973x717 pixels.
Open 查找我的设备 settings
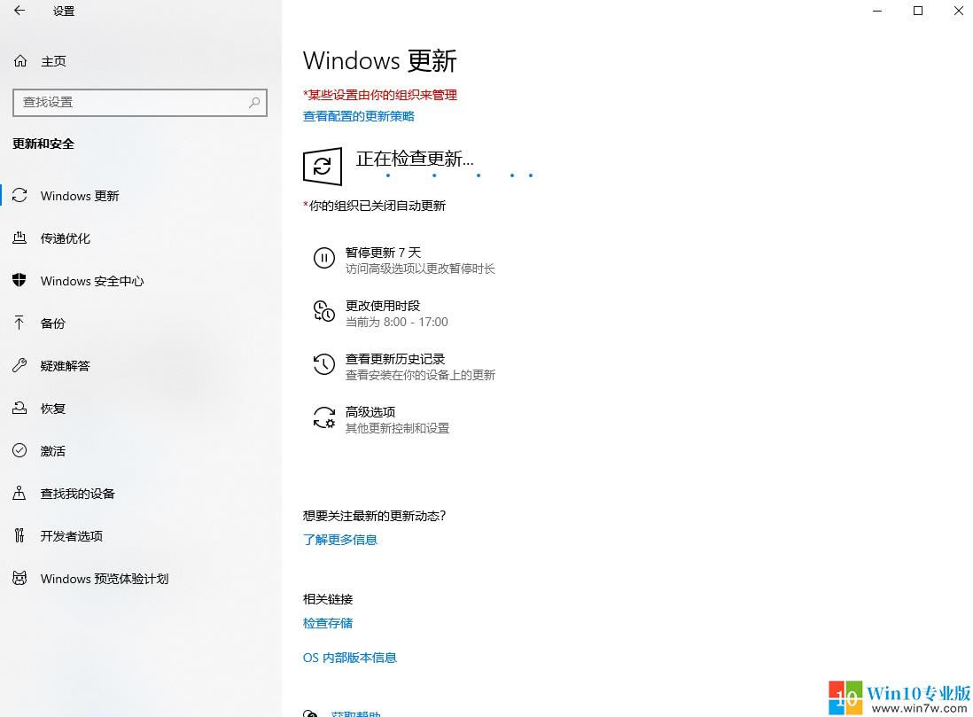tap(78, 494)
